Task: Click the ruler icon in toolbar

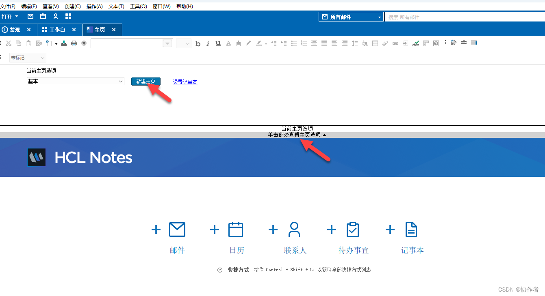Action: (x=426, y=43)
